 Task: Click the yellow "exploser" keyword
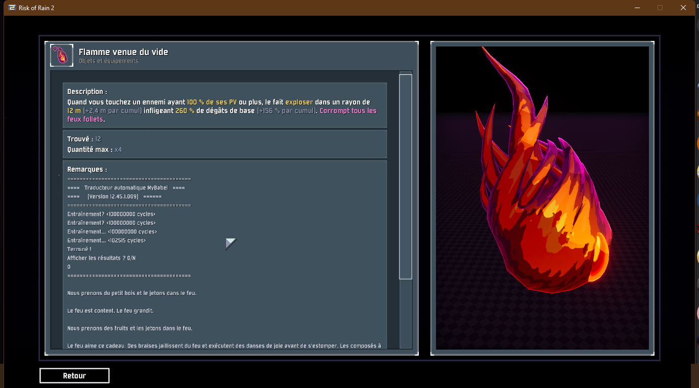coord(299,102)
